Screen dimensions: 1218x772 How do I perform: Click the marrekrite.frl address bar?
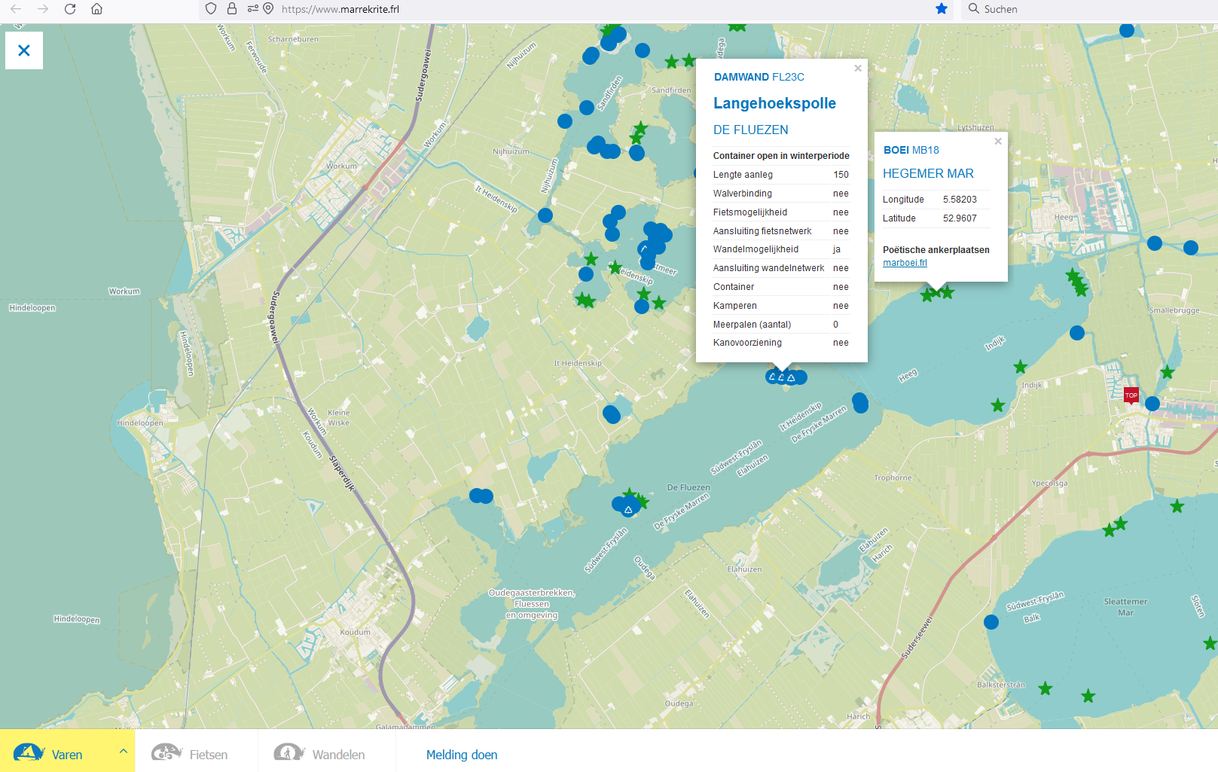[527, 9]
